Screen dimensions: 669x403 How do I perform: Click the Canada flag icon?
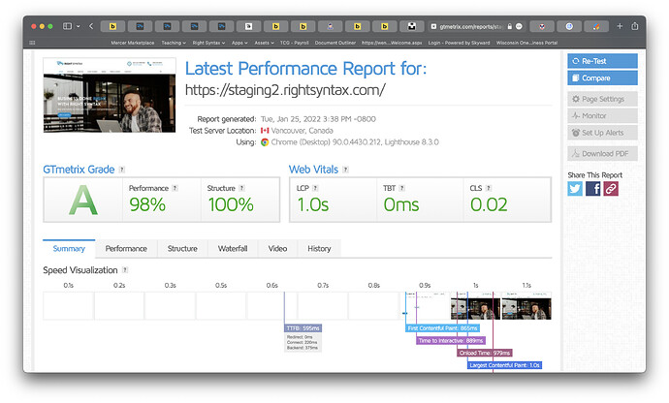coord(265,131)
